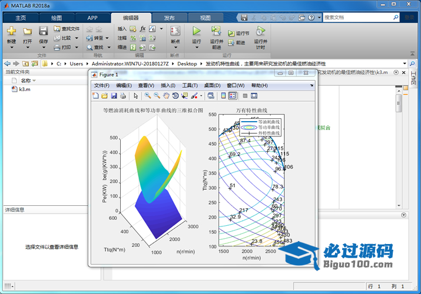Switch to the Publish (发布) tab
The height and width of the screenshot is (294, 421).
pos(170,18)
